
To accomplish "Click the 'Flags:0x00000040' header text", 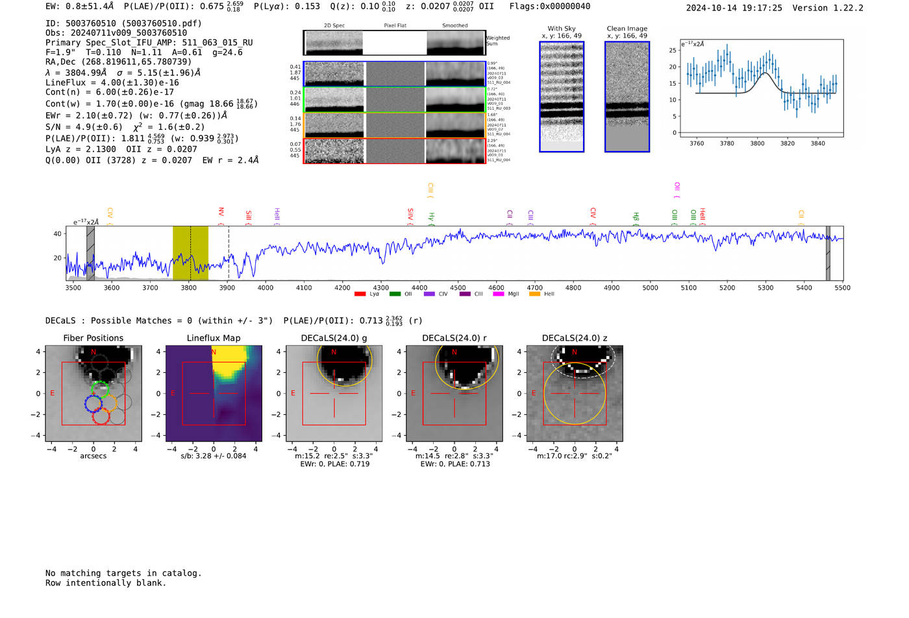I will [550, 6].
